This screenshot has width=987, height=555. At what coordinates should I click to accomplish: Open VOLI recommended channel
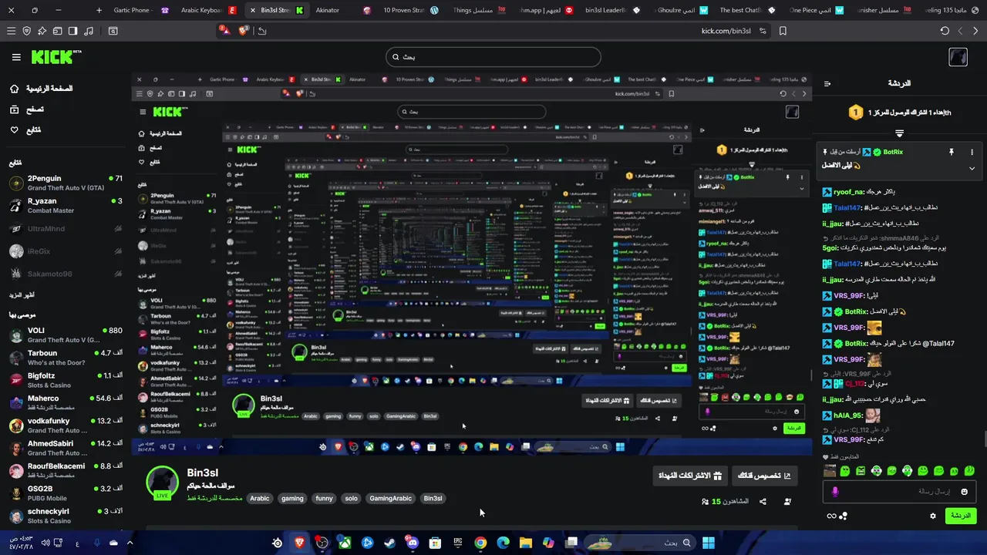pyautogui.click(x=65, y=335)
